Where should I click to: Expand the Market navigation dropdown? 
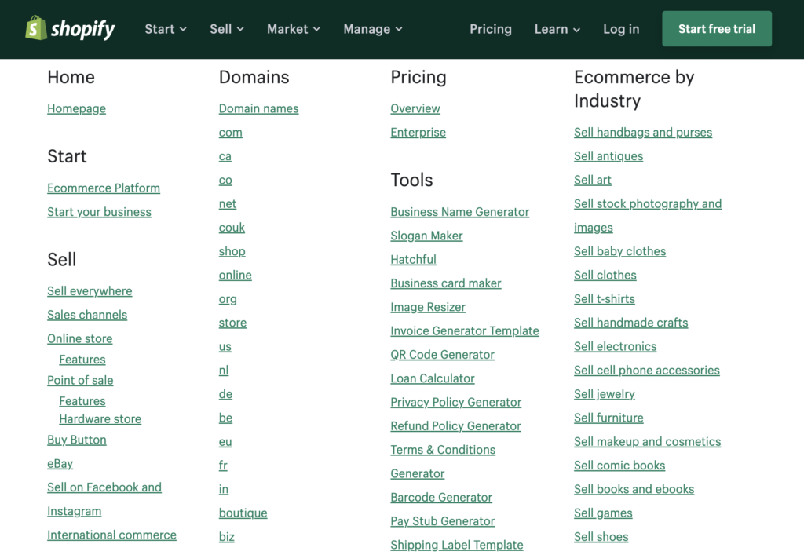pos(292,29)
